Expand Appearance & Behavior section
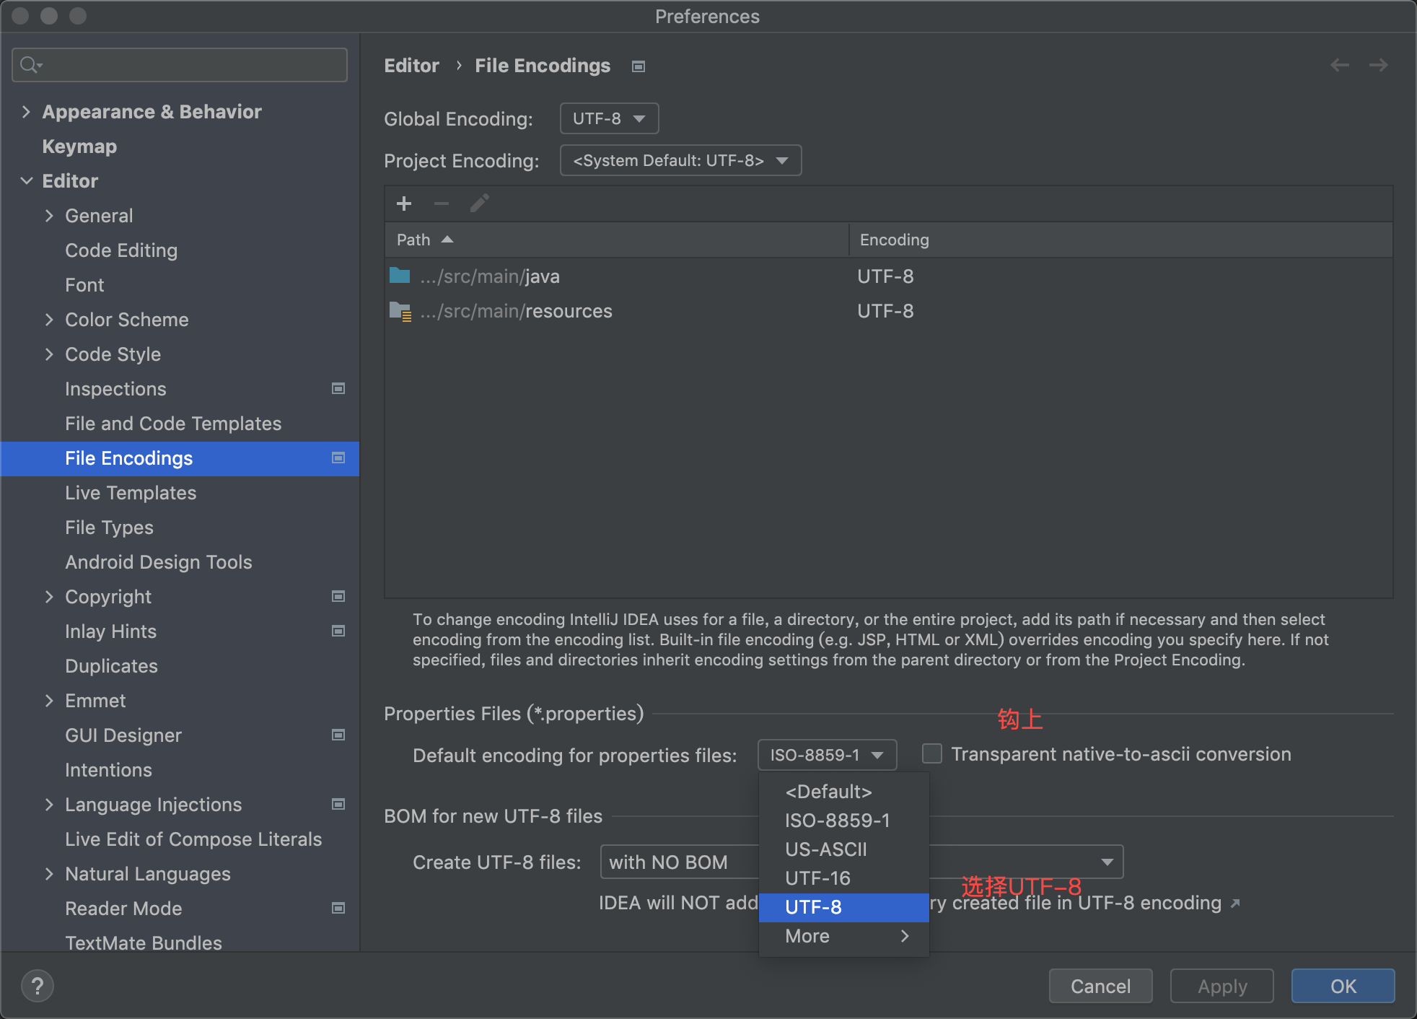Screen dimensions: 1417x1019 (x=26, y=112)
